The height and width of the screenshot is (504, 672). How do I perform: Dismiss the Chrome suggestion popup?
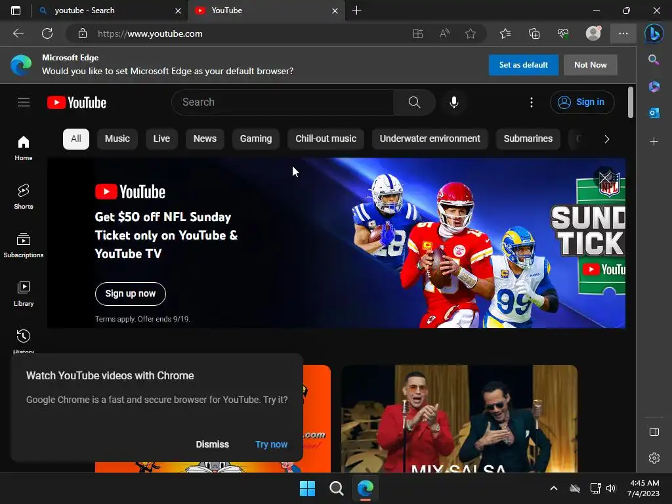(212, 444)
